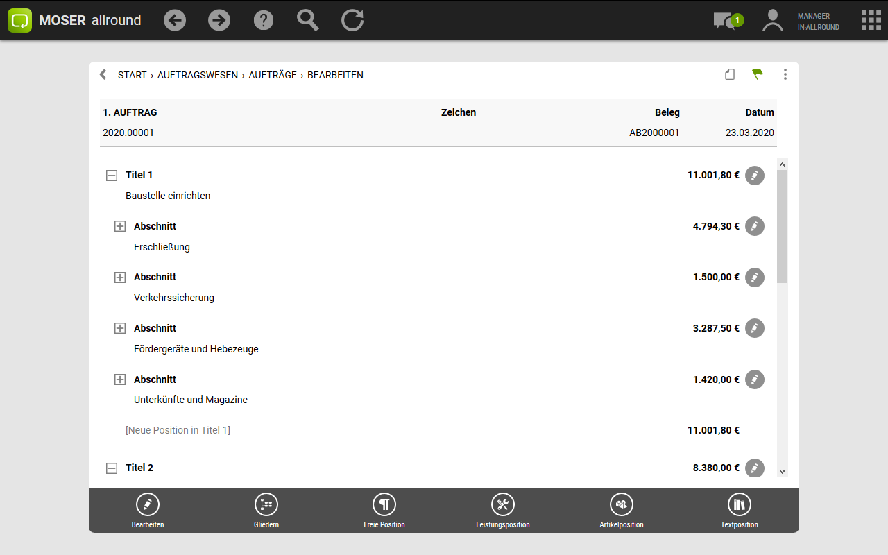Navigate to AUFTRÄGE breadcrumb link
The width and height of the screenshot is (888, 555).
tap(273, 75)
